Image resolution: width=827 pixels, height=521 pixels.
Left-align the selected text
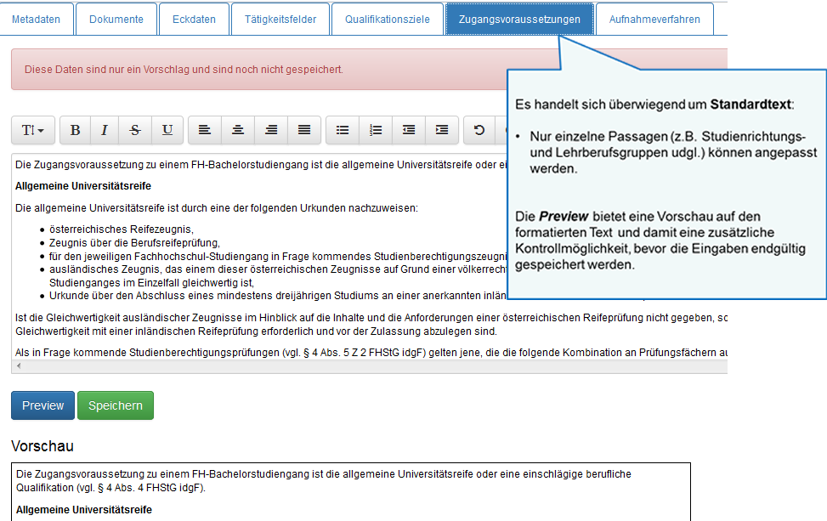point(204,130)
